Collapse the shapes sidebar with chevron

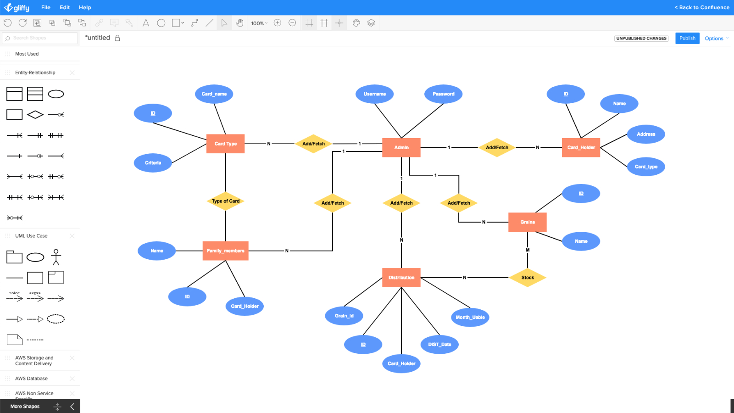tap(72, 407)
